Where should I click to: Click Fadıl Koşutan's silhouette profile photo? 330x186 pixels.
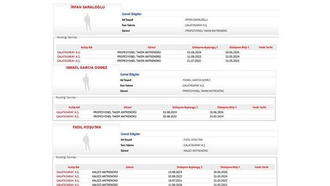87,143
